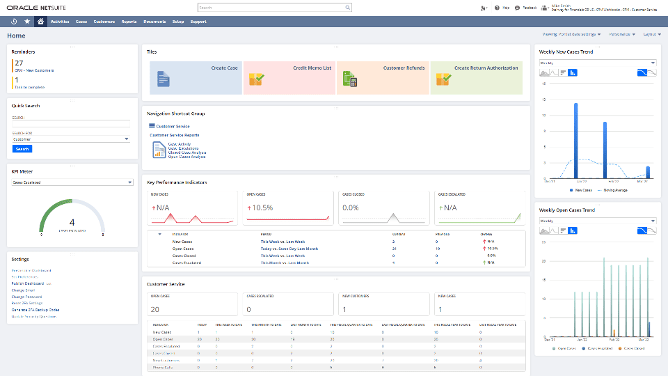
Task: Click the Open Cases 10.5% KPI tile
Action: tap(288, 207)
